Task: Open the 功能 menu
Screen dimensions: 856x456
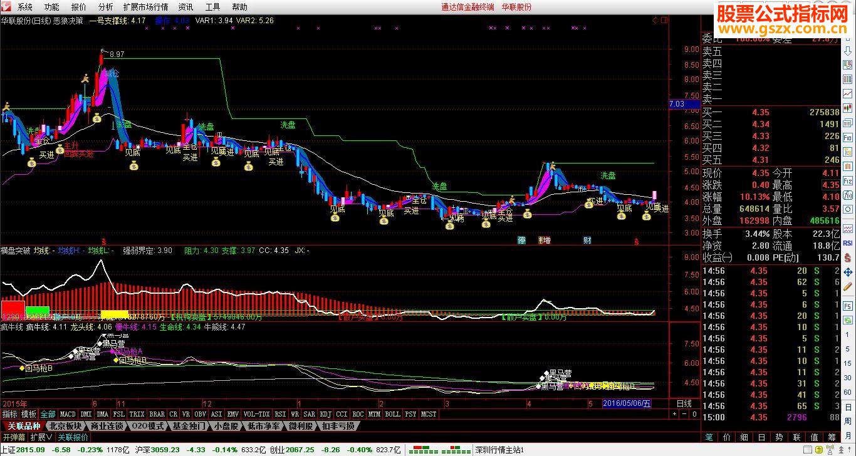Action: [x=52, y=7]
